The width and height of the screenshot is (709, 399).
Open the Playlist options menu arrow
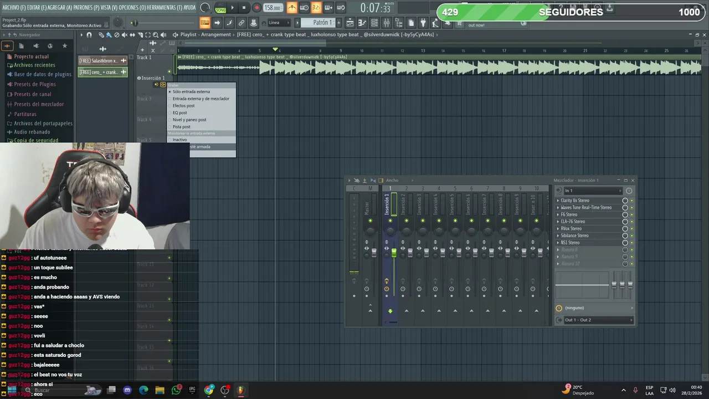click(81, 35)
